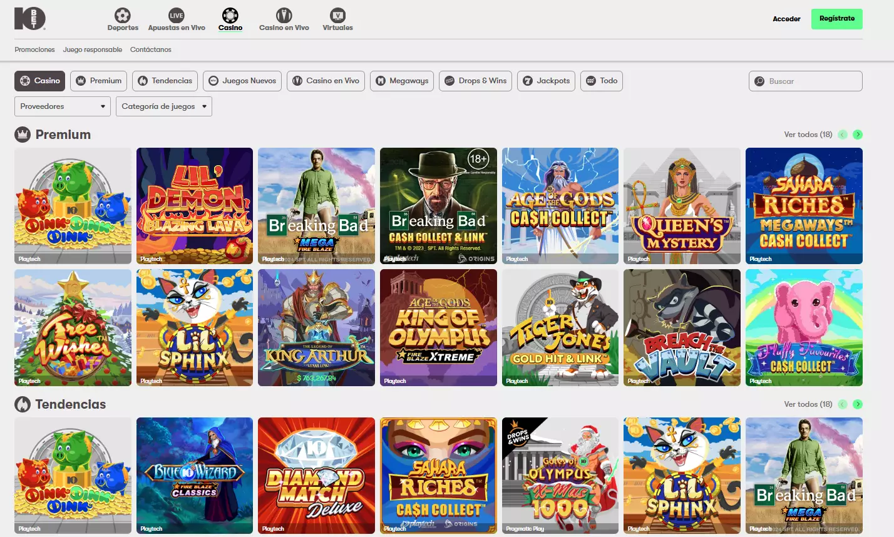Click Ver todos (18) in Tendencias section
Screen dimensions: 894x537
coord(808,404)
